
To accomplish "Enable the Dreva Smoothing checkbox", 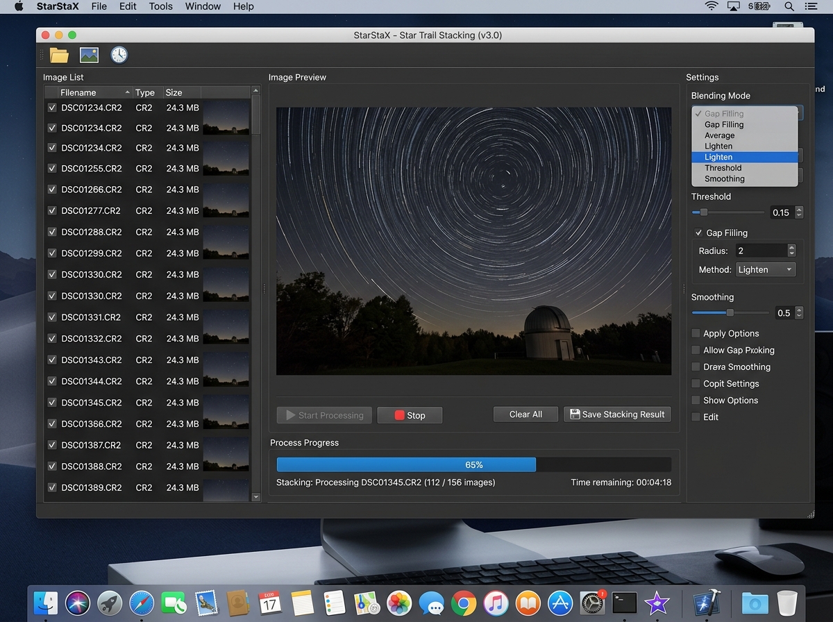I will [696, 367].
